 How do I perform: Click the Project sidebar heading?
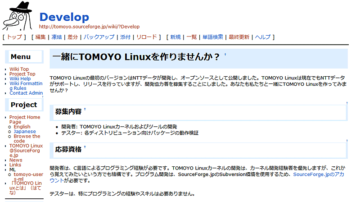pos(24,105)
